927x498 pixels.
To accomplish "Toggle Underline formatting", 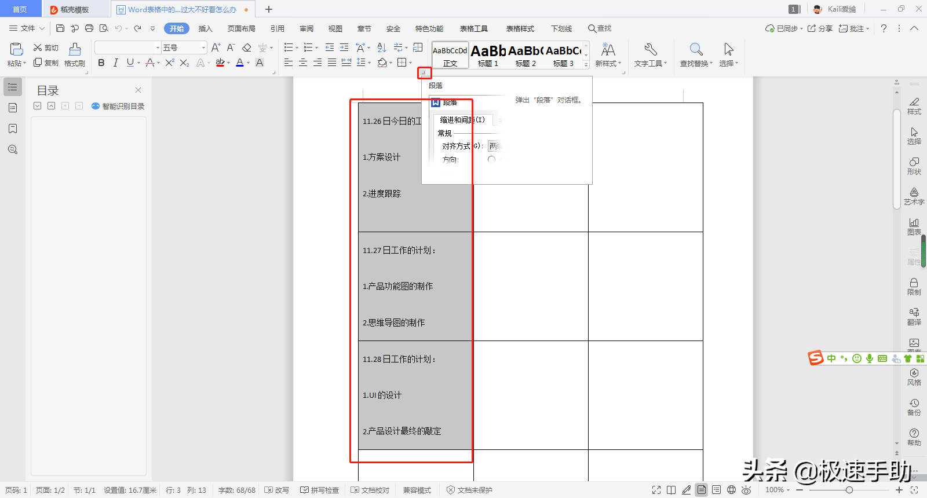I will (x=130, y=63).
